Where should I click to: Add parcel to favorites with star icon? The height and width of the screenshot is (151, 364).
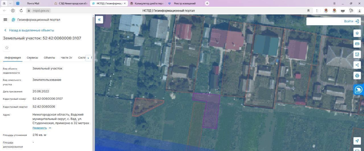(7, 48)
